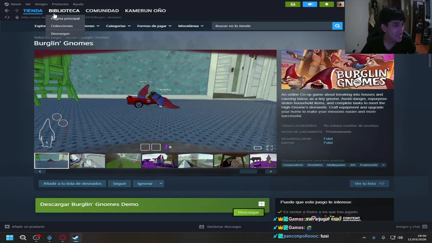Click the Burglin' Gnomes header capsule image
Screen dimensions: 432x243
337,70
